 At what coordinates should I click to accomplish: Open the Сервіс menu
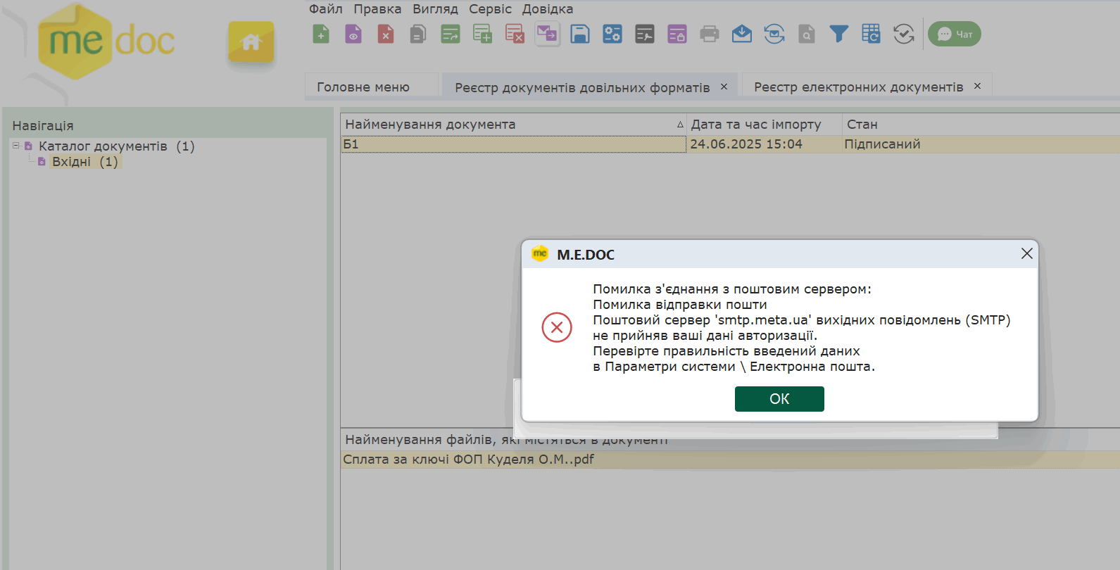pos(490,9)
